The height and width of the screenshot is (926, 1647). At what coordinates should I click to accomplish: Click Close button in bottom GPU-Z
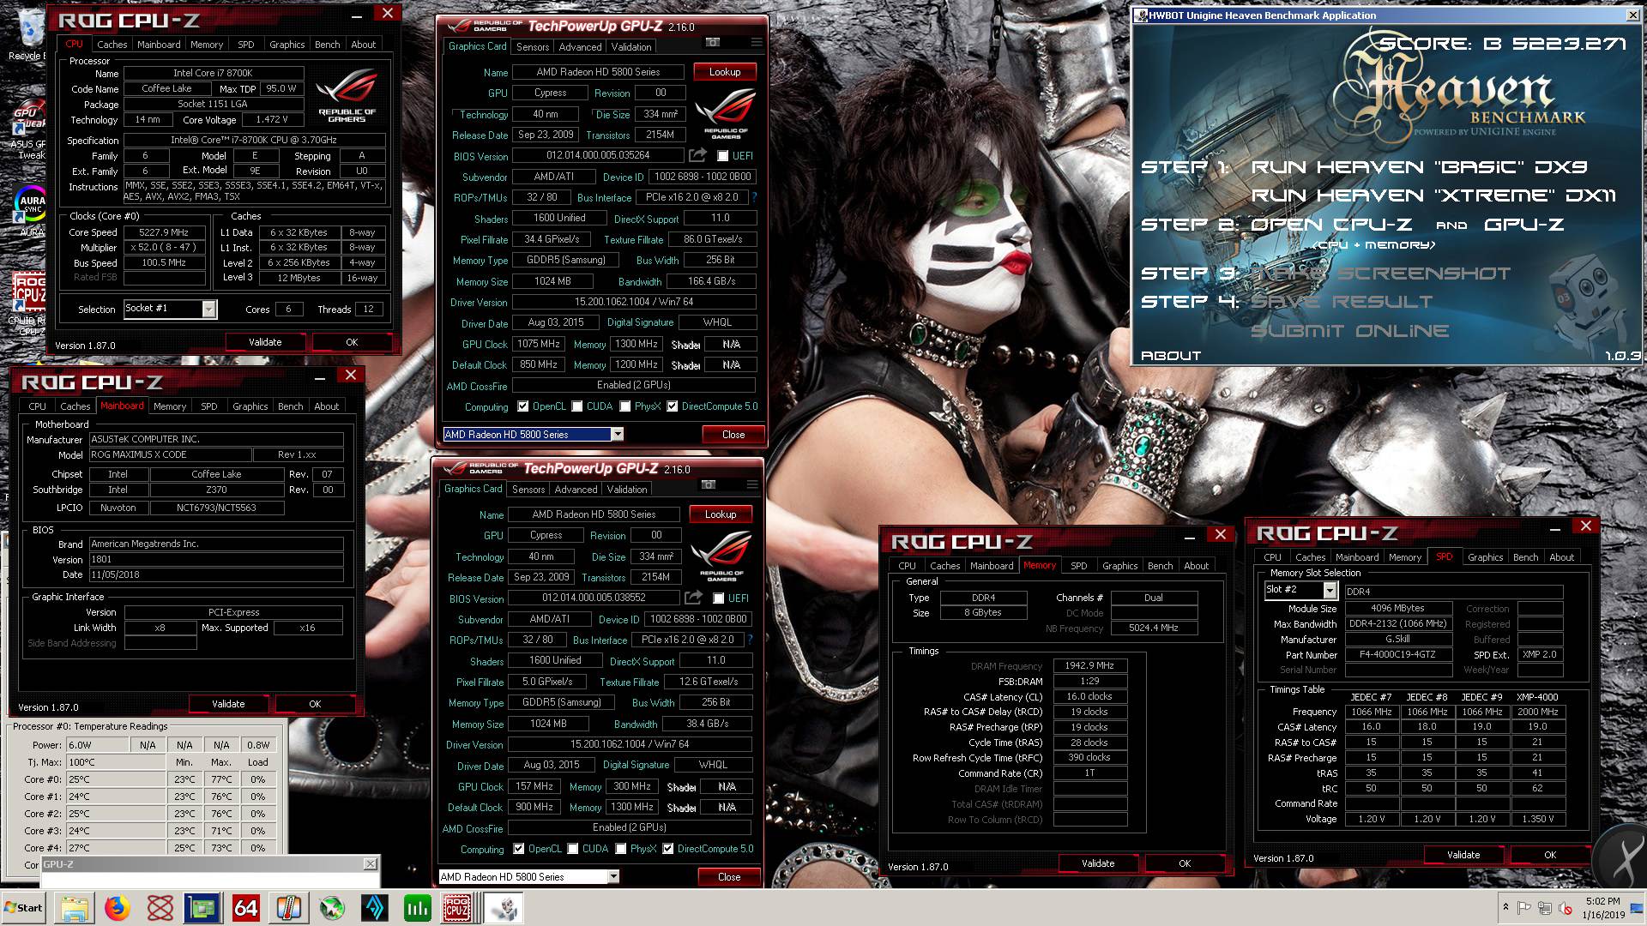[728, 877]
